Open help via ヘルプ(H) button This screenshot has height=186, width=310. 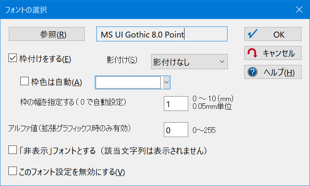pos(273,72)
